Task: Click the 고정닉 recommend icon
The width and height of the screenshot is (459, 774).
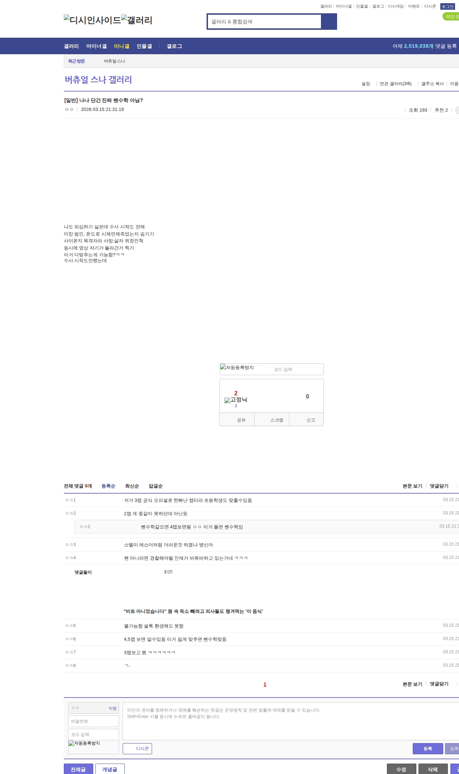Action: tap(236, 400)
